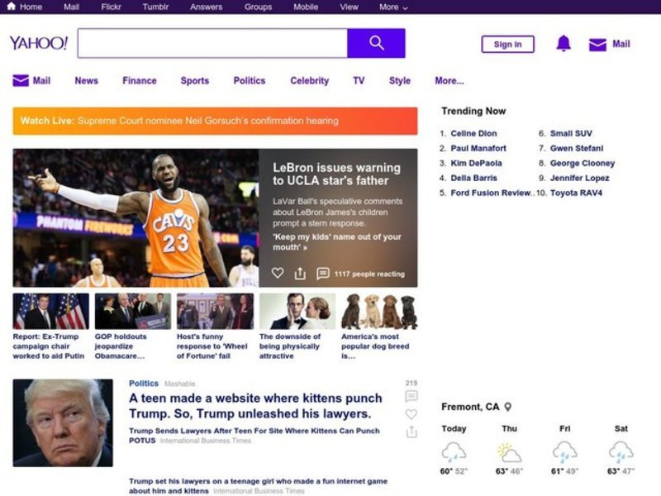Like the LeBron story with heart icon

tap(278, 274)
